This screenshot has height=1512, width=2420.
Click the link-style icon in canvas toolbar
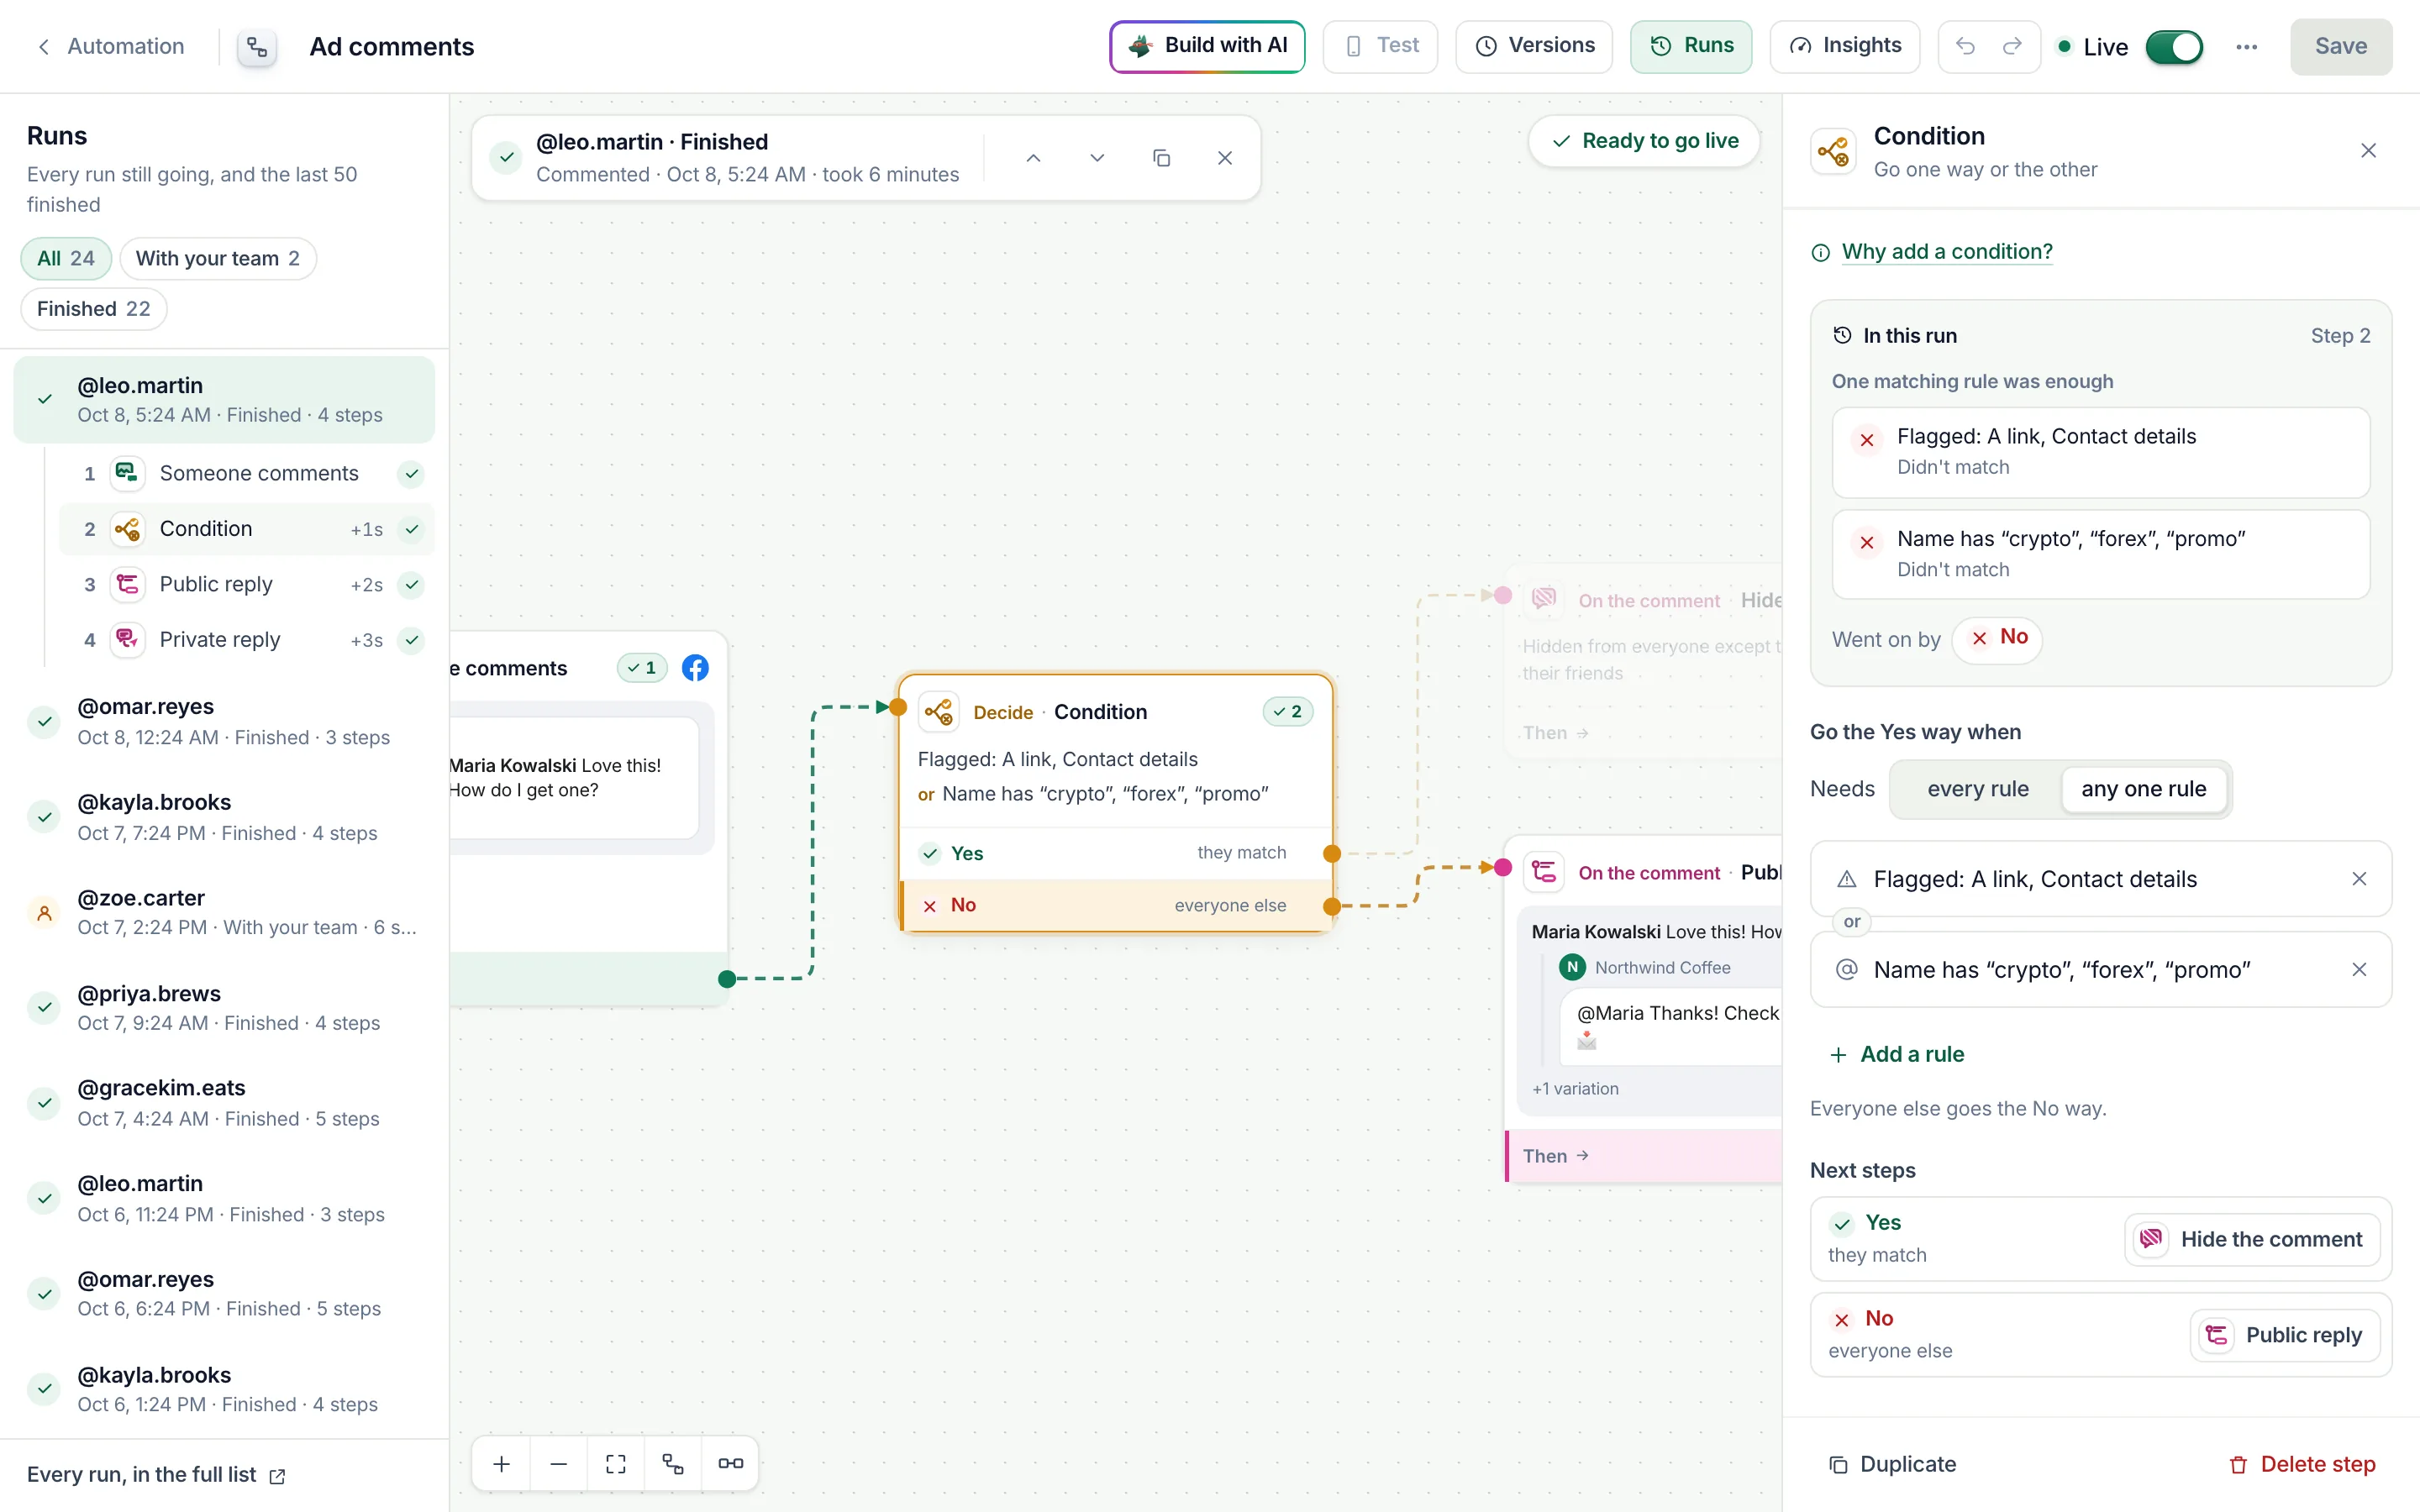tap(730, 1463)
